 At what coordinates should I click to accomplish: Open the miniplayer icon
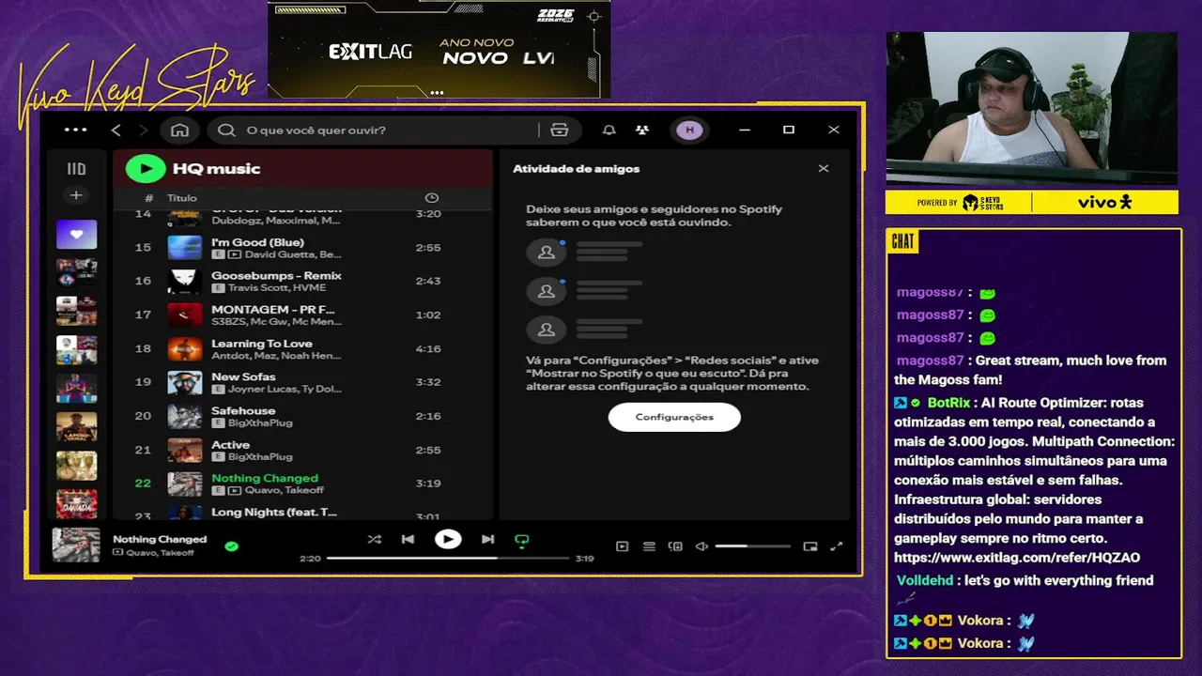click(x=810, y=546)
